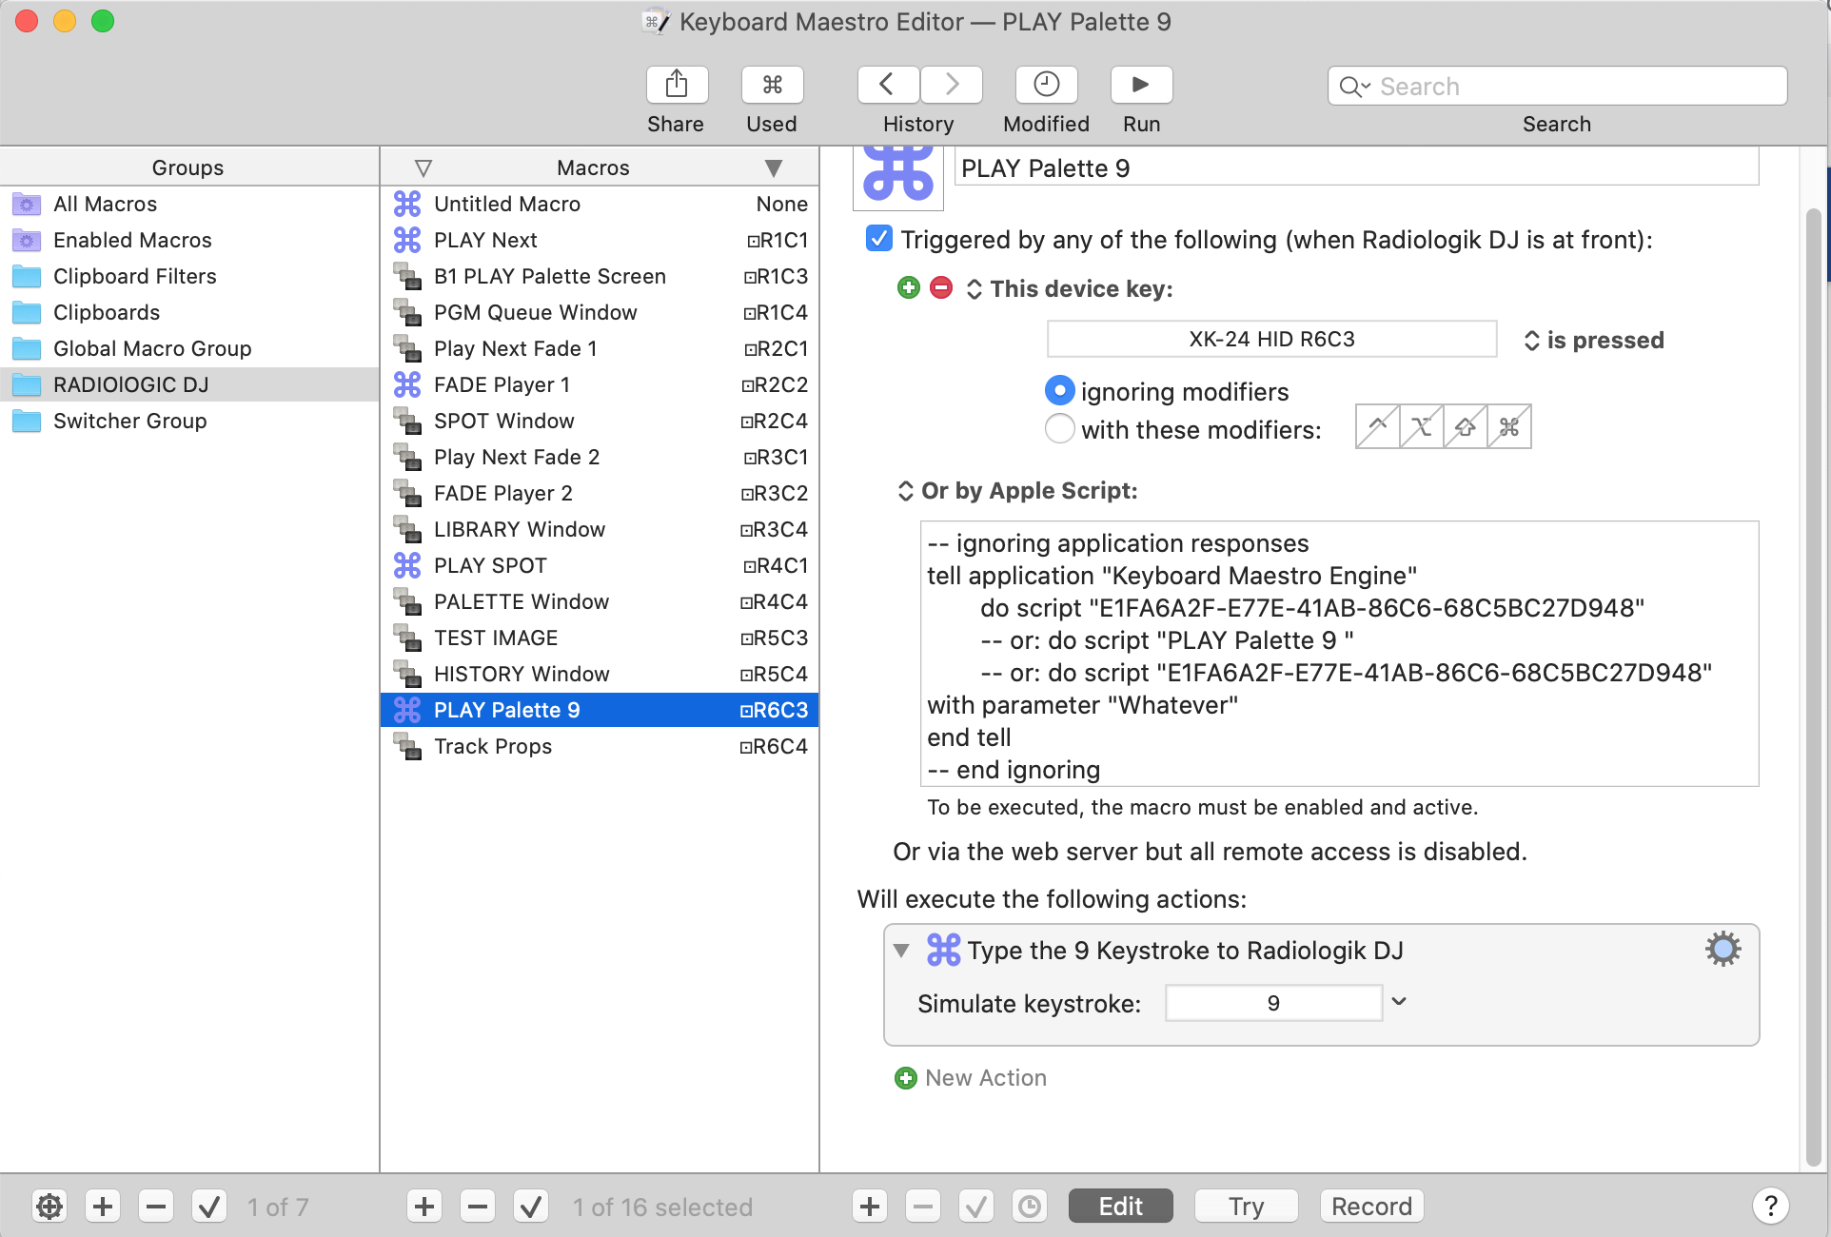Click the Edit button

tap(1120, 1206)
